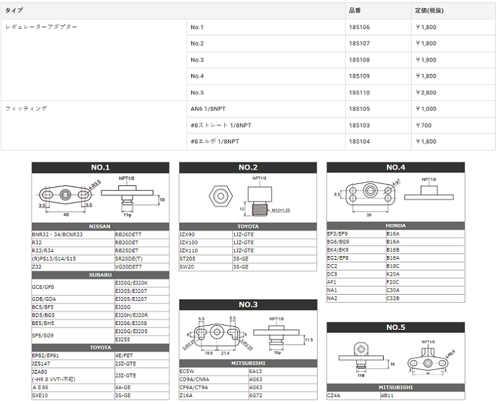Click the NO.2 panel heading
Viewport: 497px width, 404px height.
tap(248, 168)
